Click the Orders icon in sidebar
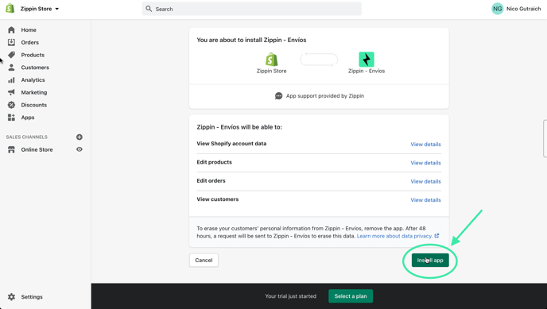The width and height of the screenshot is (547, 309). [11, 43]
